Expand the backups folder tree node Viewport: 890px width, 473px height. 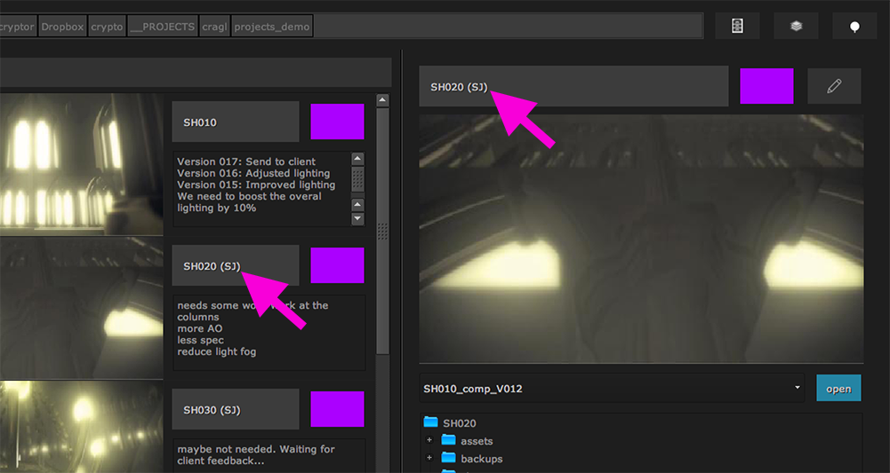429,459
